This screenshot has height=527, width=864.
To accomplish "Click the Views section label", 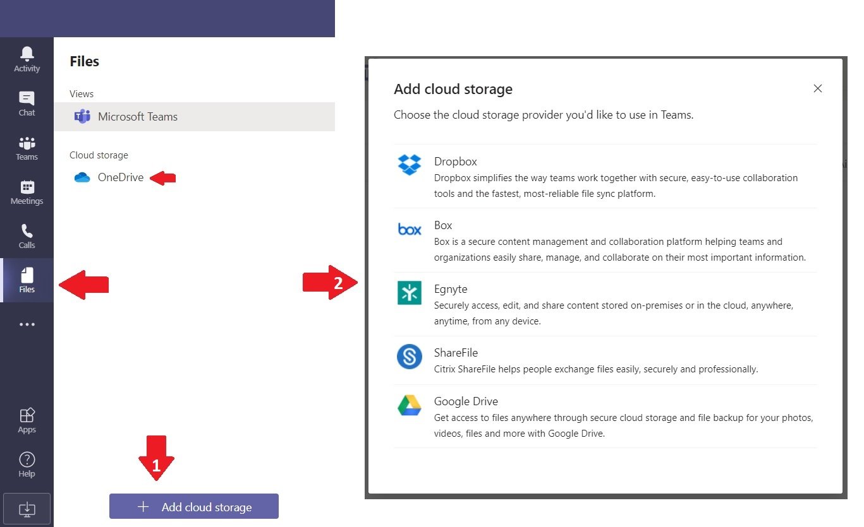I will tap(82, 93).
